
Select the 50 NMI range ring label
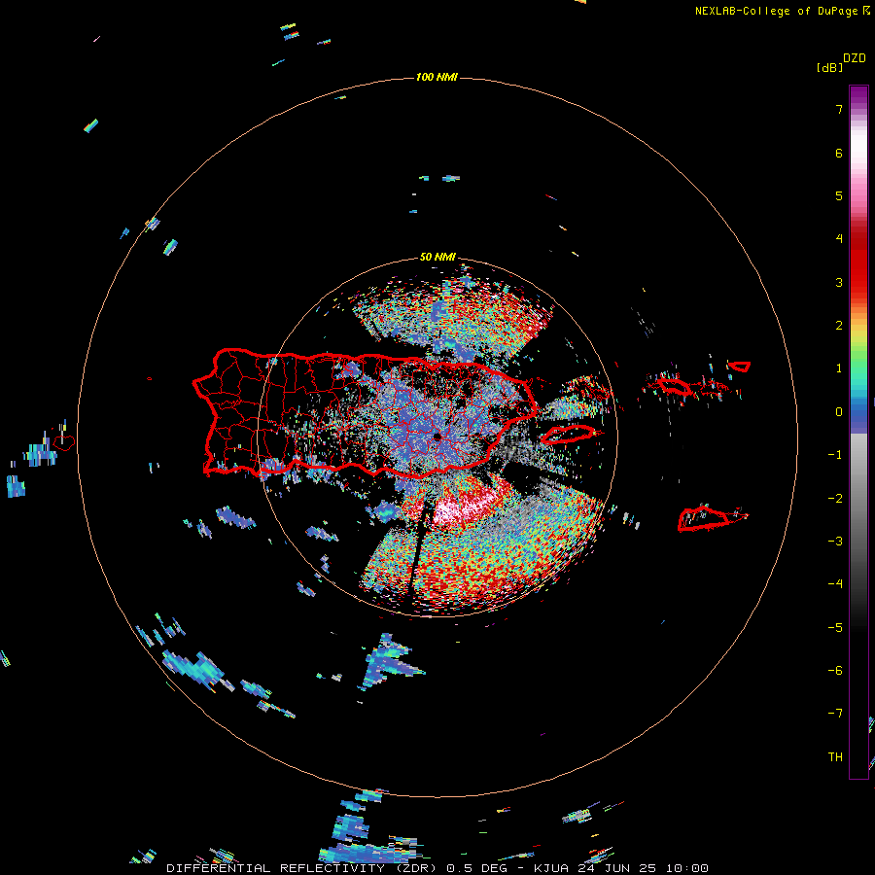[x=437, y=257]
